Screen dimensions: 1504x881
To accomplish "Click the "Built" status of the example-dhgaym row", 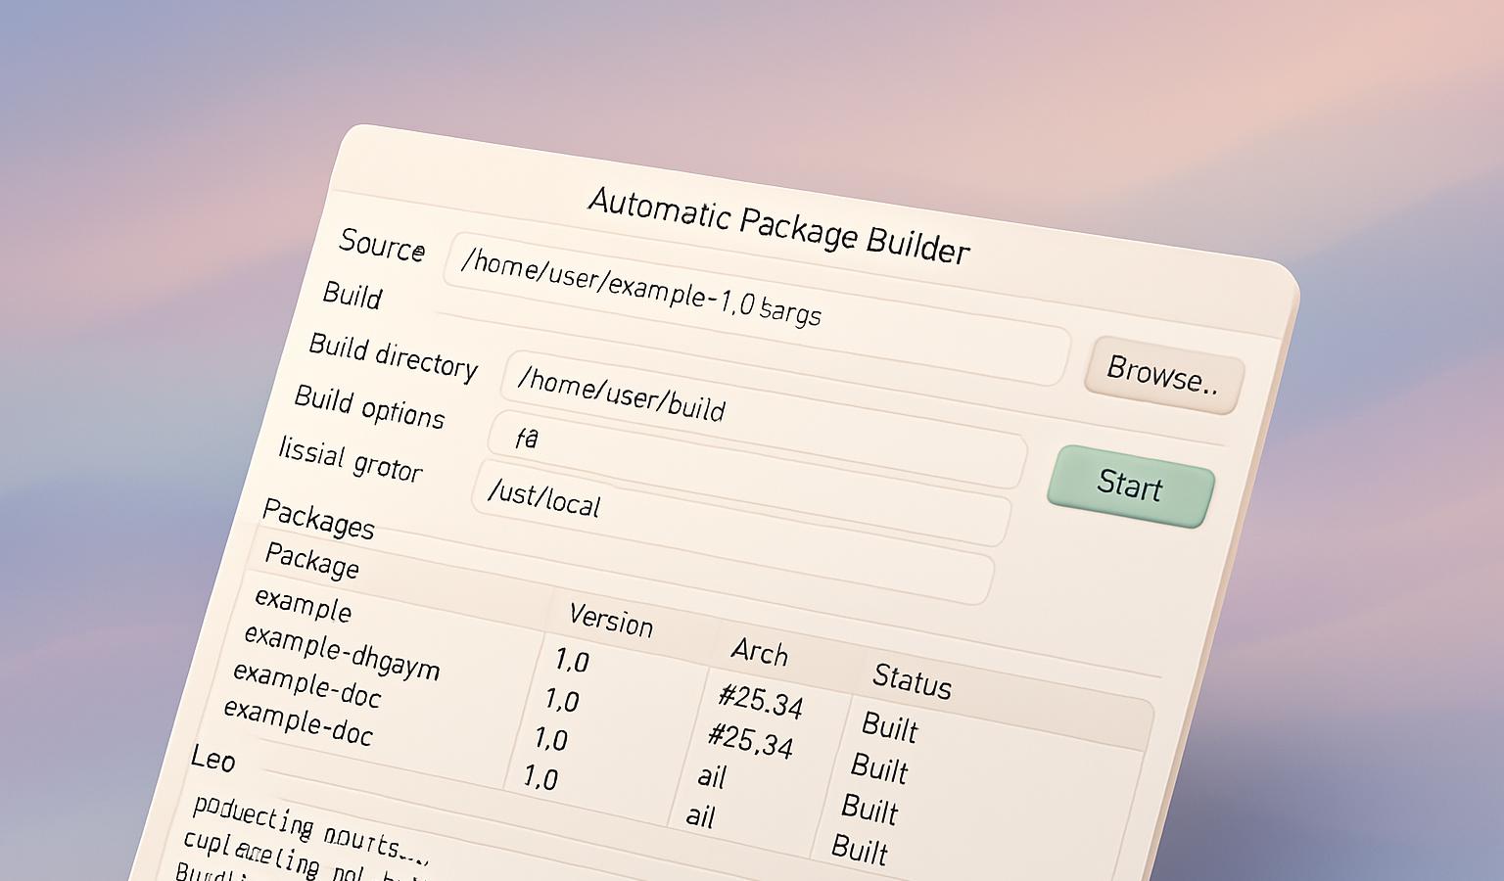I will pos(879,767).
